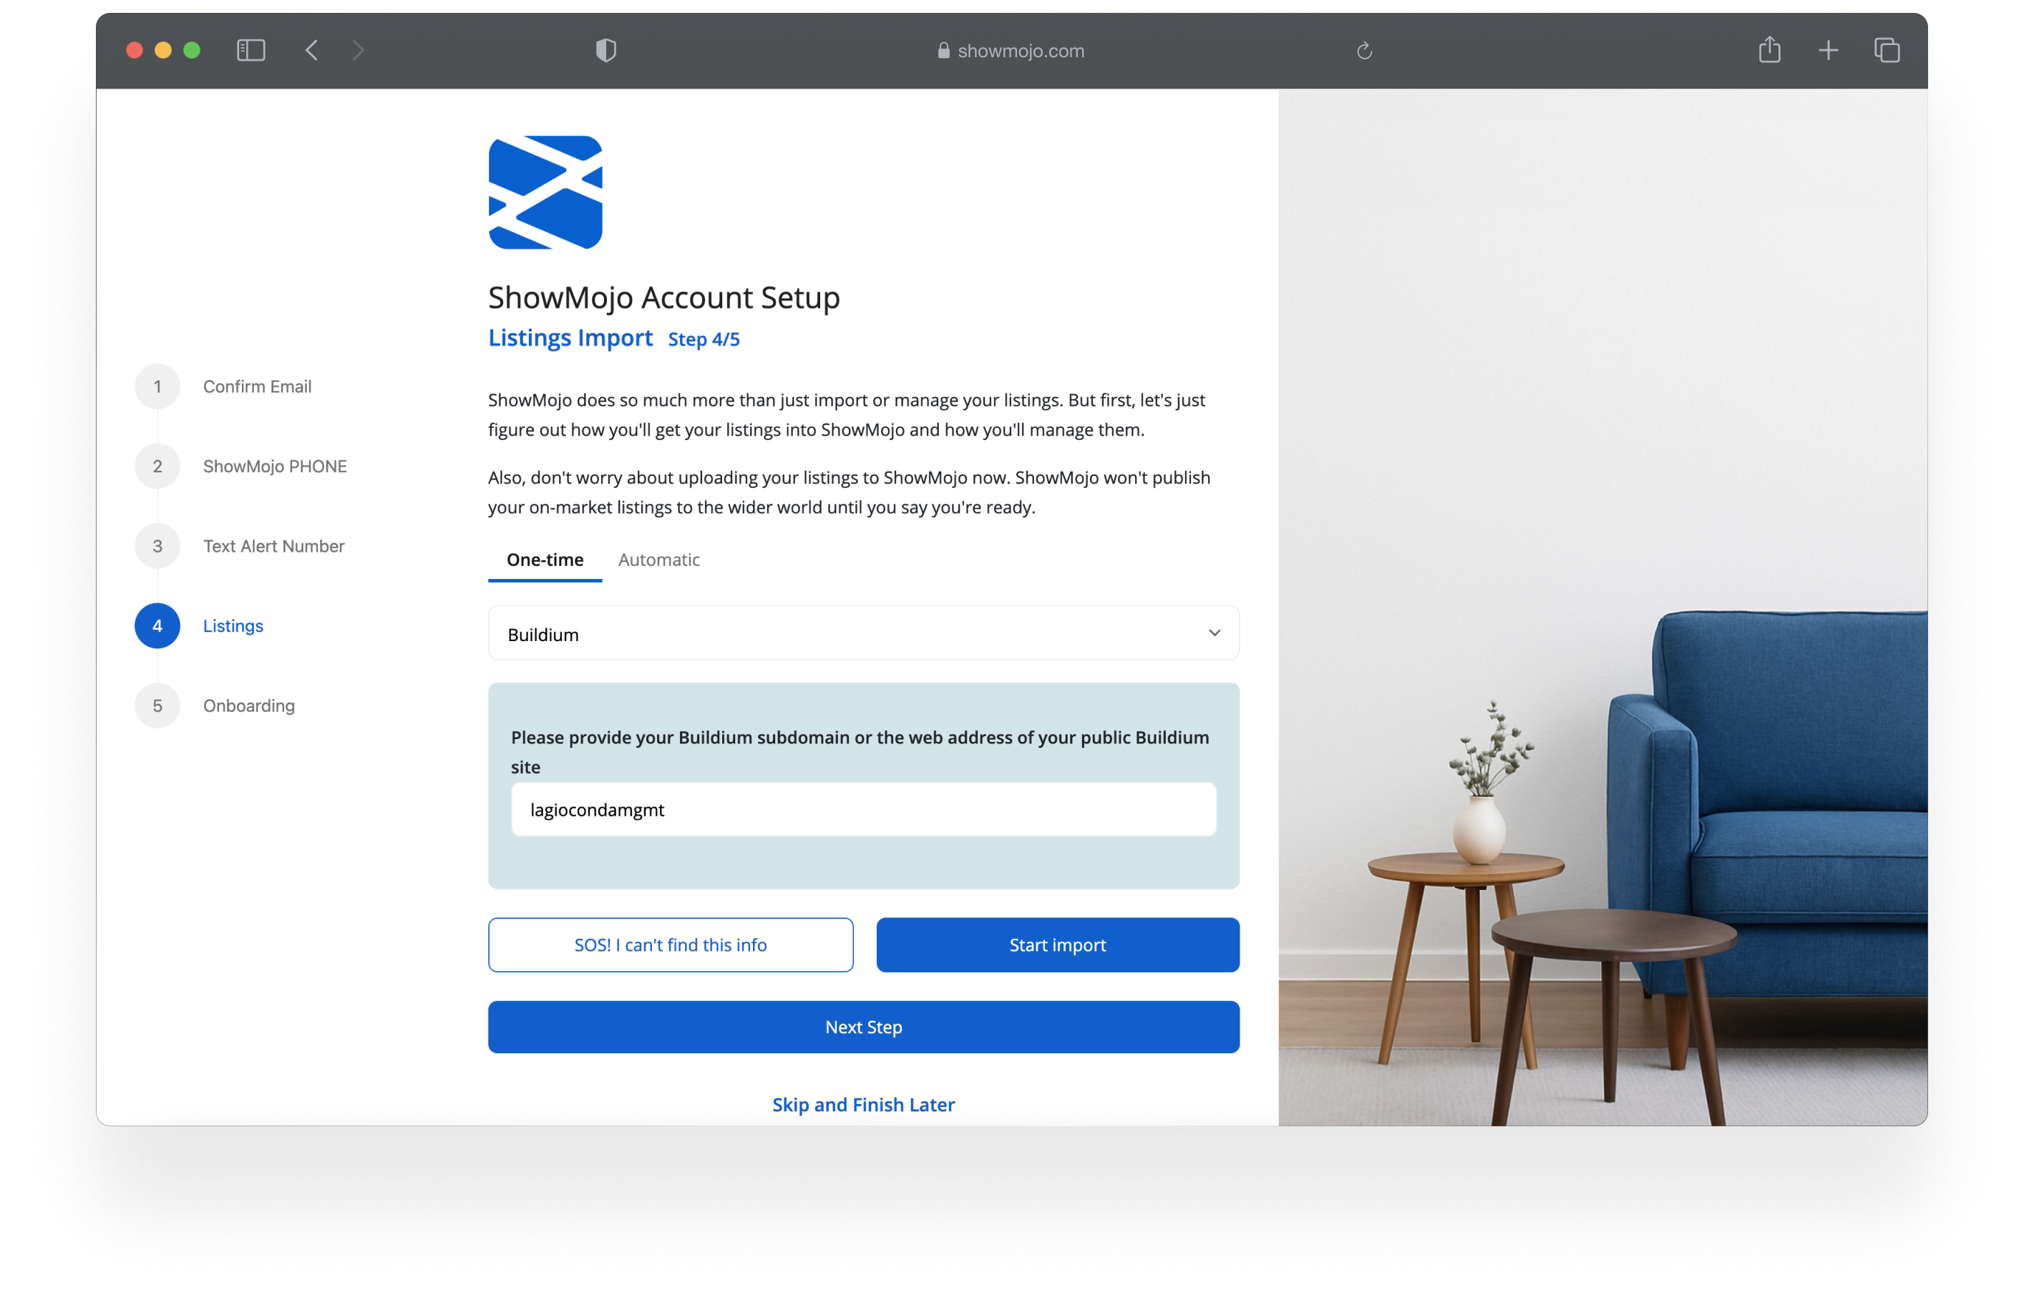Click SOS! I can't find this info

tap(670, 945)
